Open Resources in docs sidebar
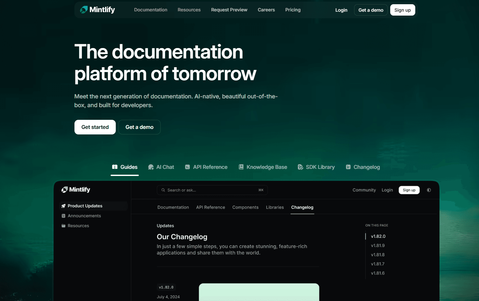 click(78, 226)
